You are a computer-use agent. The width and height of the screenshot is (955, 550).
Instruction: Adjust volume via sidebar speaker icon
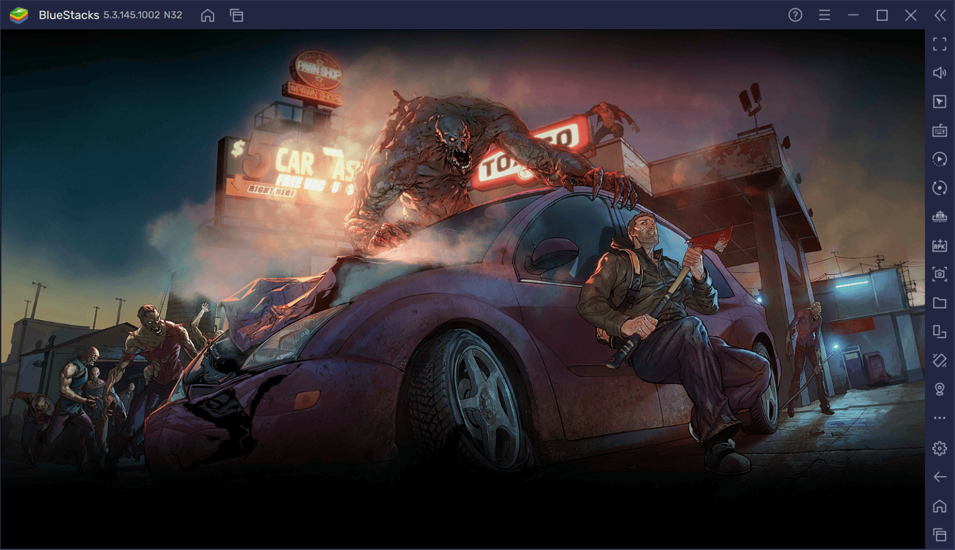[939, 72]
